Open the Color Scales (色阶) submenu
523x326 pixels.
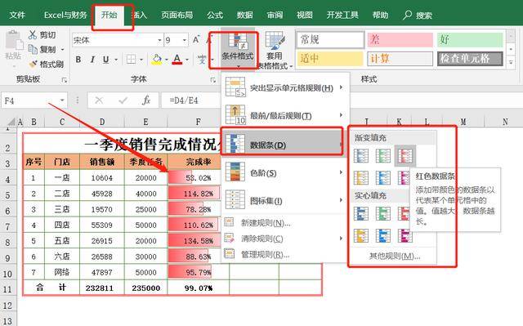click(285, 172)
